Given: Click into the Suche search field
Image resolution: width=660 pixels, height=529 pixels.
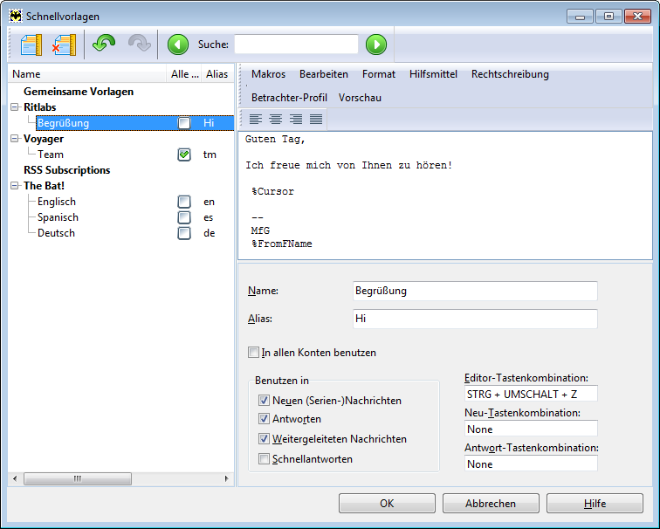Looking at the screenshot, I should (x=296, y=45).
